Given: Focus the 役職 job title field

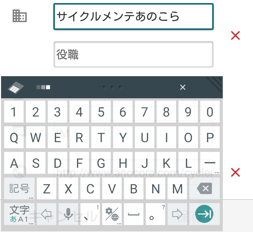Looking at the screenshot, I should click(x=134, y=54).
